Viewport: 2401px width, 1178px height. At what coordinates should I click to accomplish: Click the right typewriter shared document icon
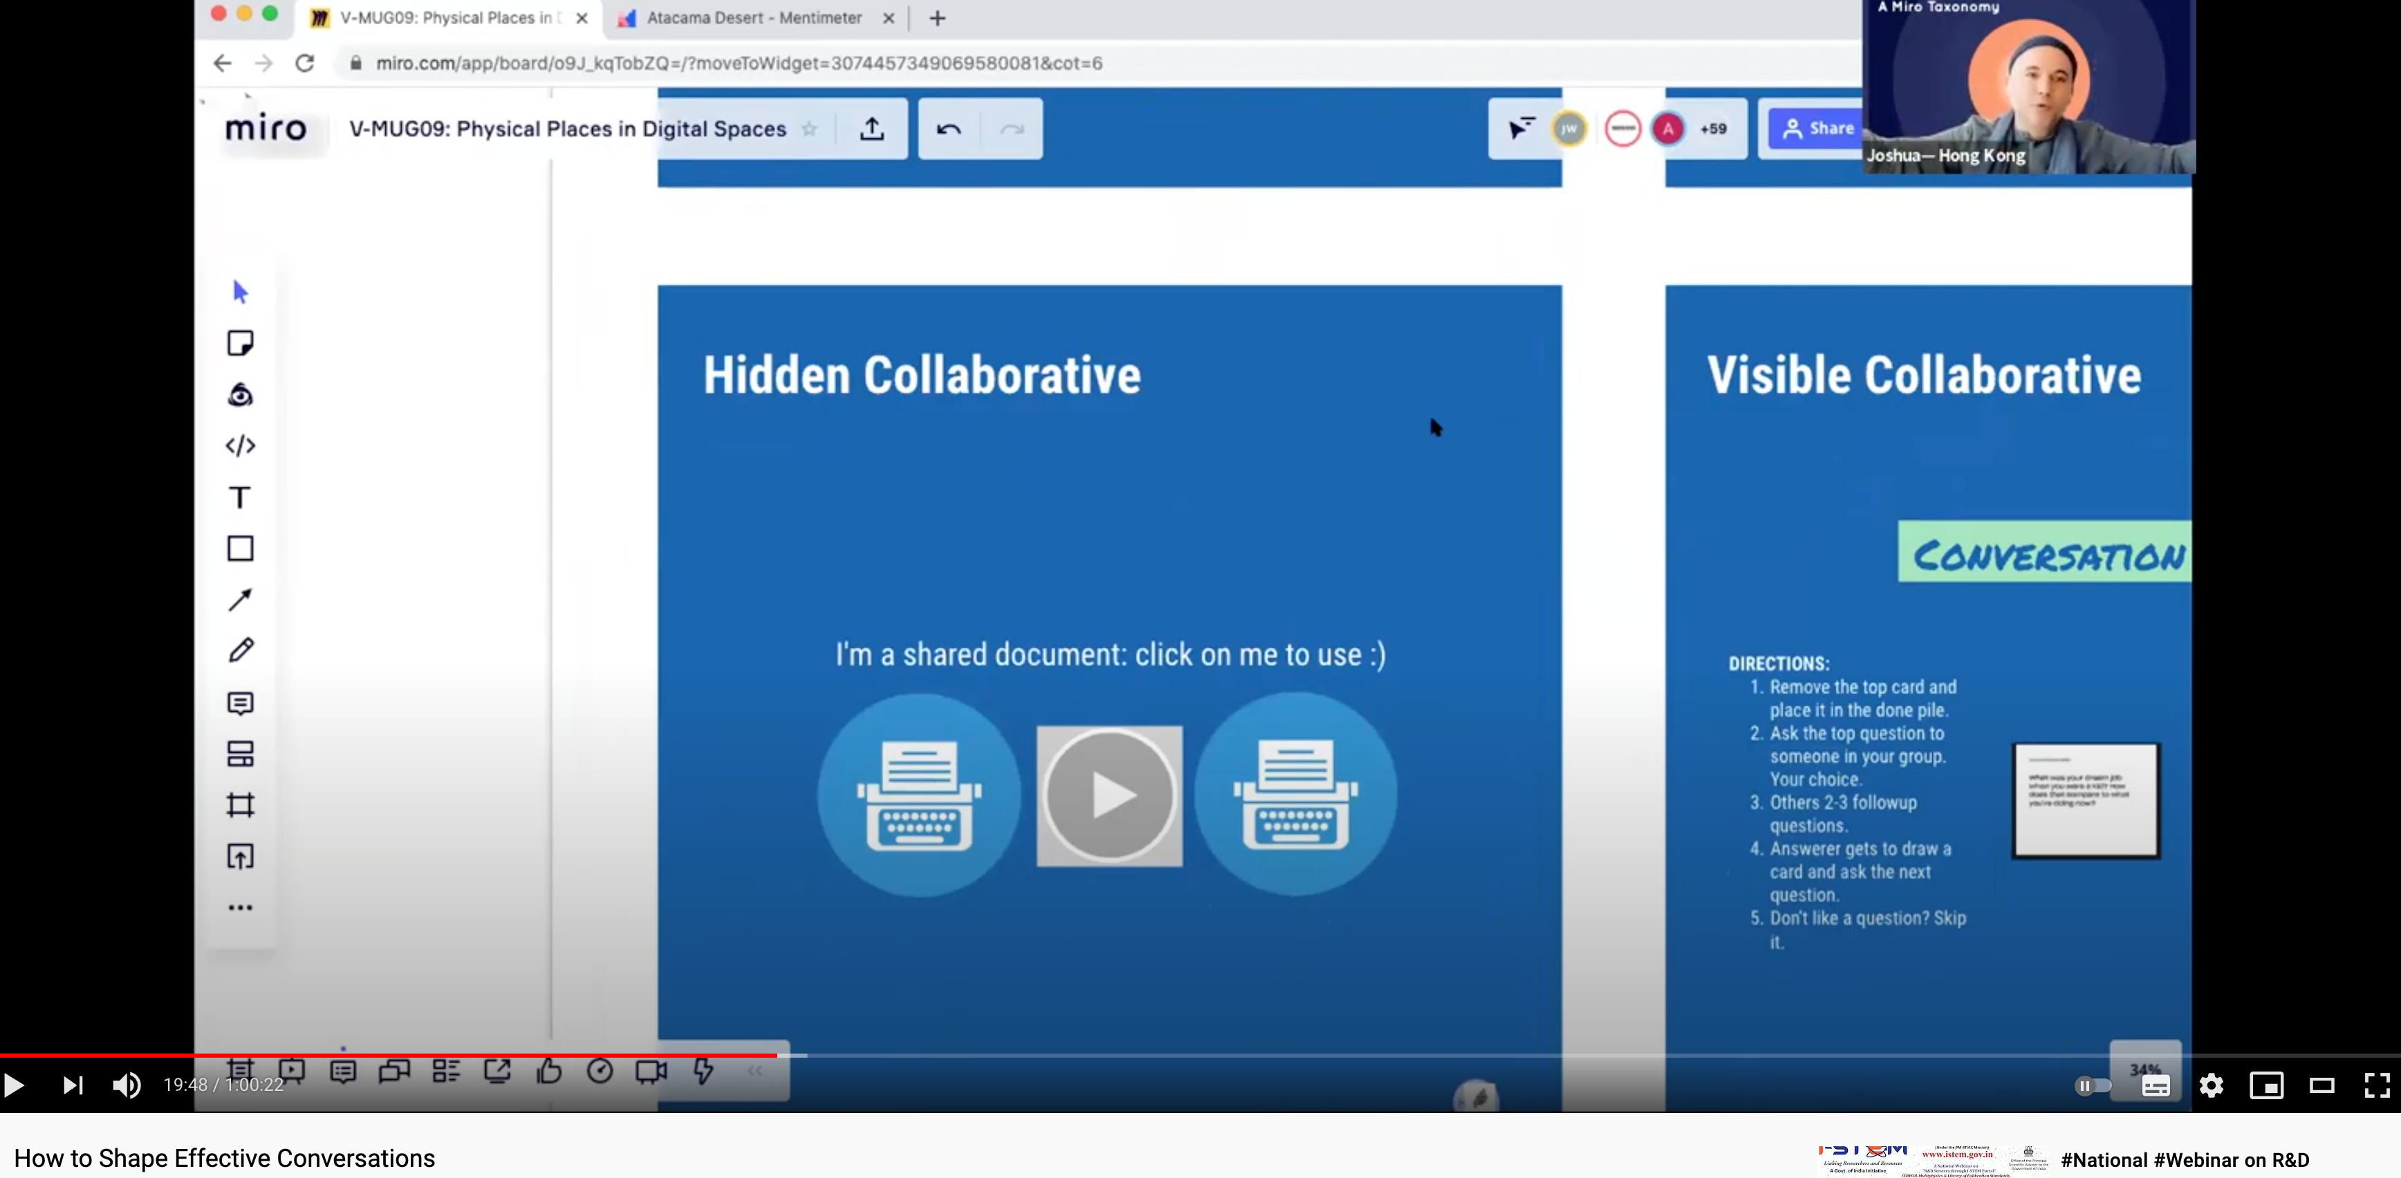(x=1295, y=795)
